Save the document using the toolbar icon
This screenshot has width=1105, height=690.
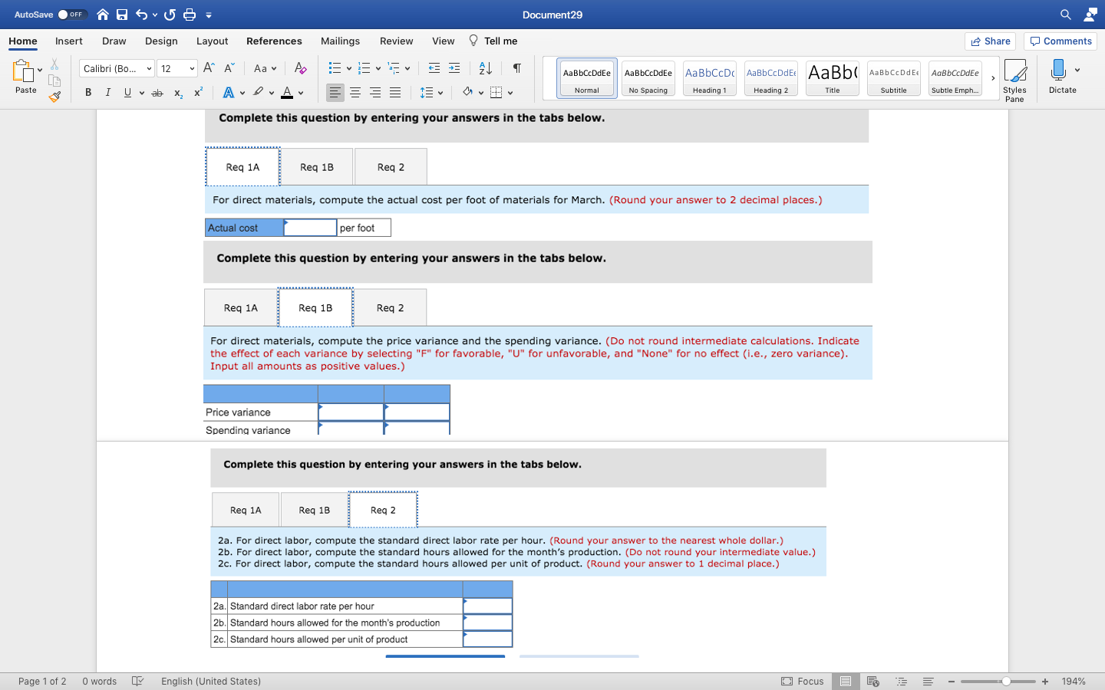click(x=122, y=14)
